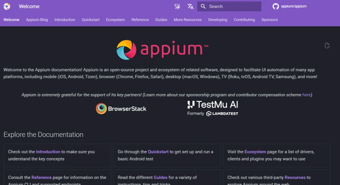Follow the Guides link in card
Viewport: 340px width, 185px height.
pyautogui.click(x=160, y=178)
